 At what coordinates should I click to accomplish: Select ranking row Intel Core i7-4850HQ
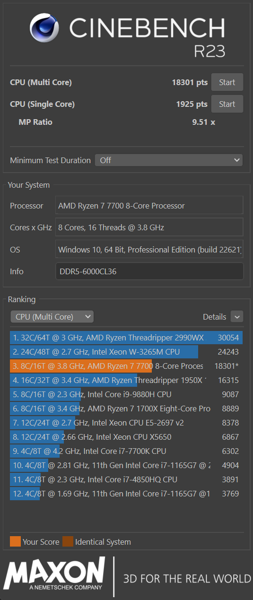tap(126, 479)
